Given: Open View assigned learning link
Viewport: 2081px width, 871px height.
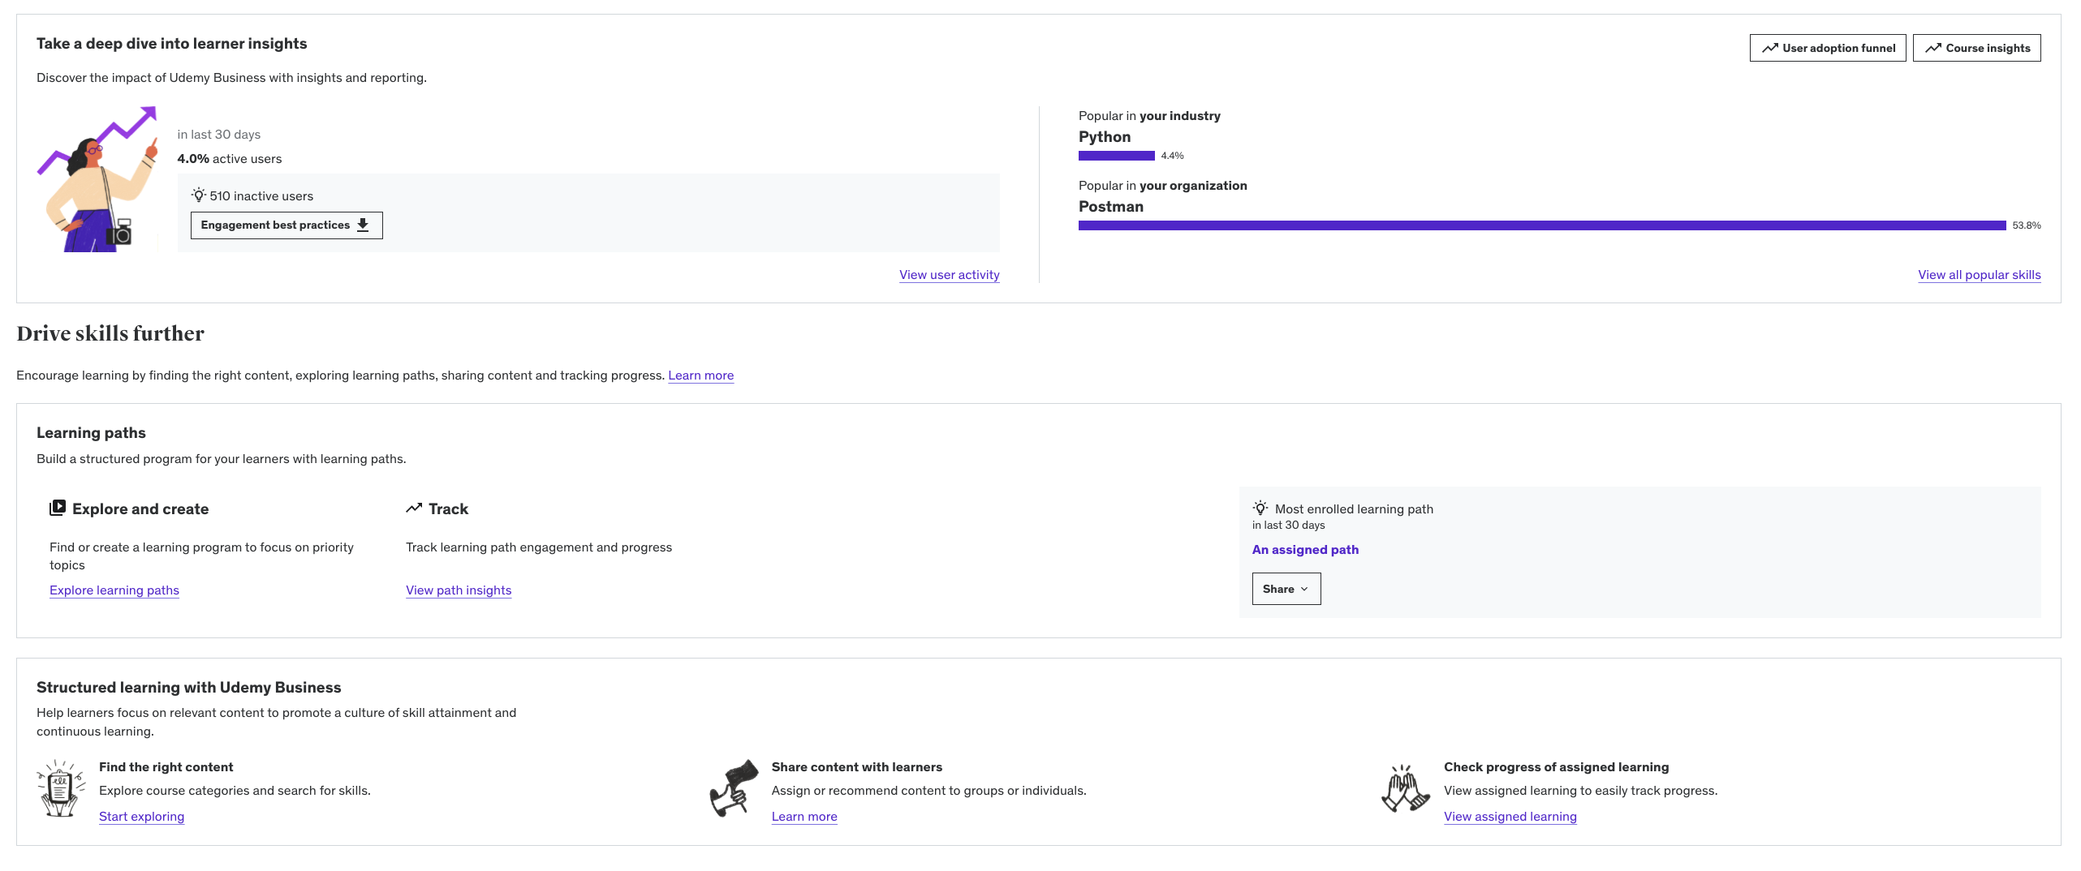Looking at the screenshot, I should pyautogui.click(x=1510, y=817).
